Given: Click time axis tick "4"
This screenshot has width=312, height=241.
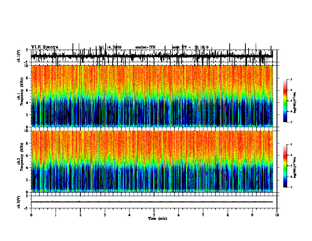Looking at the screenshot, I should click(x=129, y=215).
